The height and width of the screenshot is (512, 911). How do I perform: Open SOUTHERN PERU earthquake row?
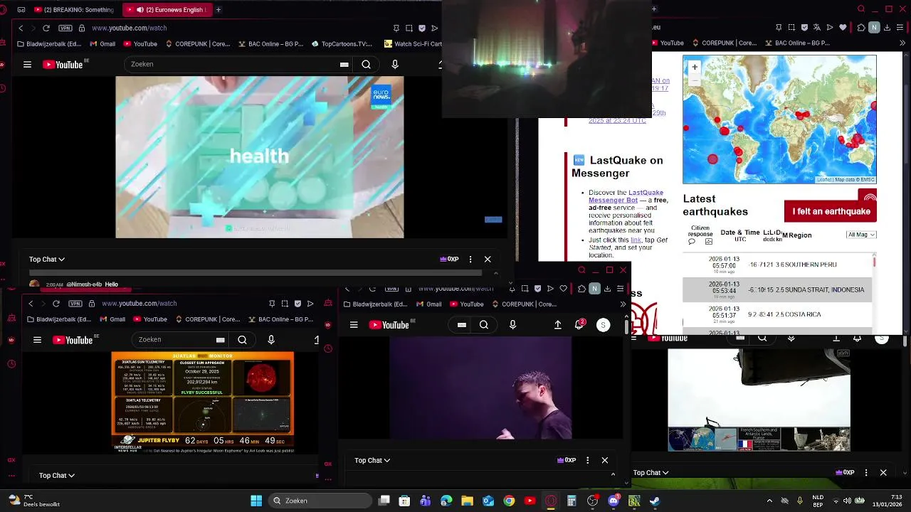(777, 265)
